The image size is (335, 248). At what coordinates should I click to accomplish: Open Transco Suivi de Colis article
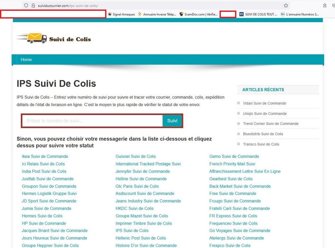pos(261,144)
